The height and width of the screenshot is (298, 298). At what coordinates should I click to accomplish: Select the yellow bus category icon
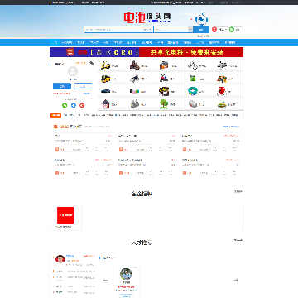(x=105, y=79)
